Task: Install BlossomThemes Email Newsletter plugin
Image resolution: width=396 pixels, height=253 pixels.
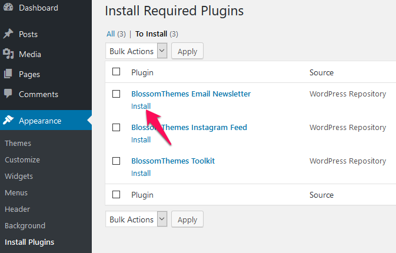Action: click(x=141, y=106)
